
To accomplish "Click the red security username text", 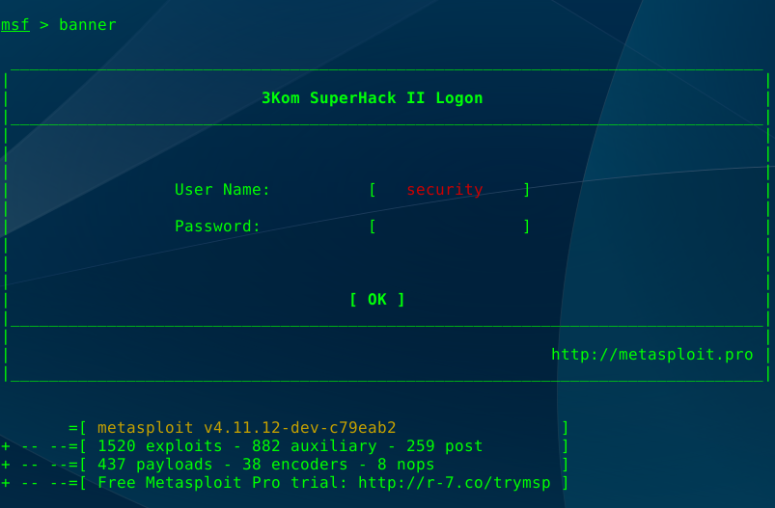I will (x=444, y=190).
